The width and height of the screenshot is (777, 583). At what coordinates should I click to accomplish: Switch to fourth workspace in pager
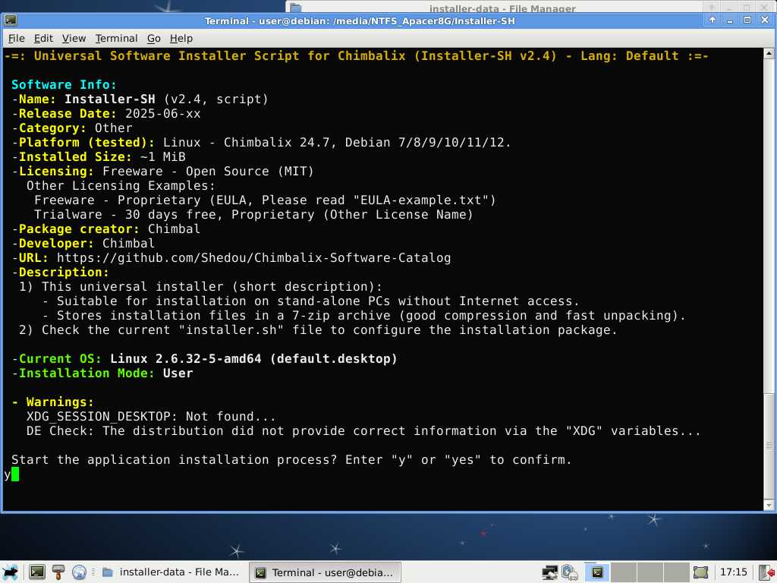pos(676,572)
